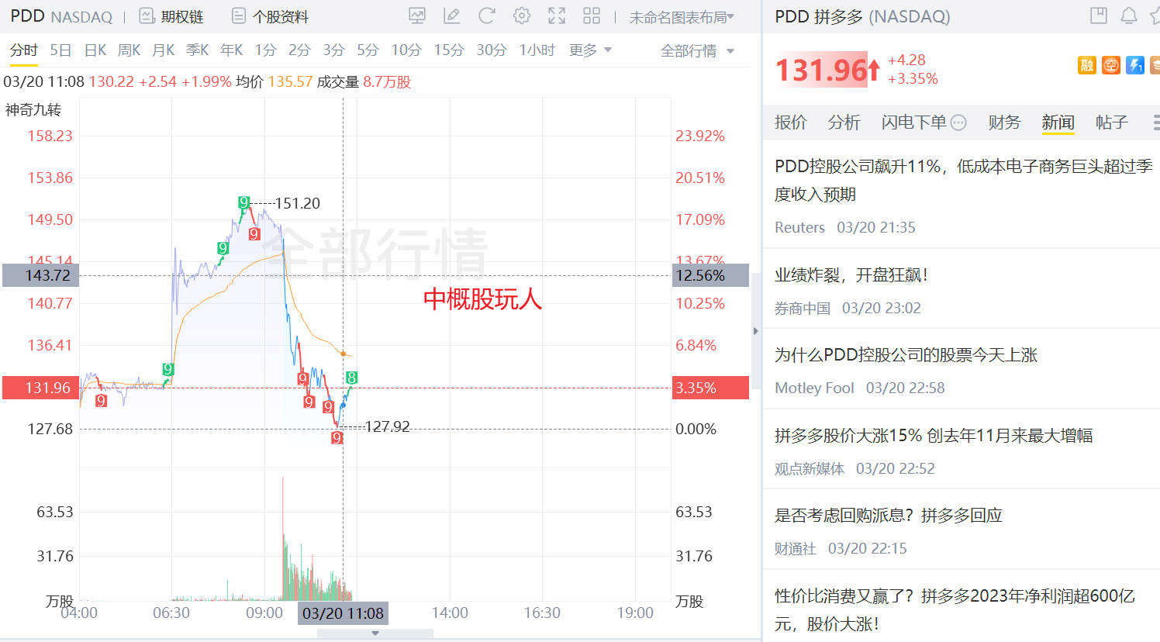Screen dimensions: 1160x642
Task: Click the 神奇九转 indicator label
Action: coord(33,110)
